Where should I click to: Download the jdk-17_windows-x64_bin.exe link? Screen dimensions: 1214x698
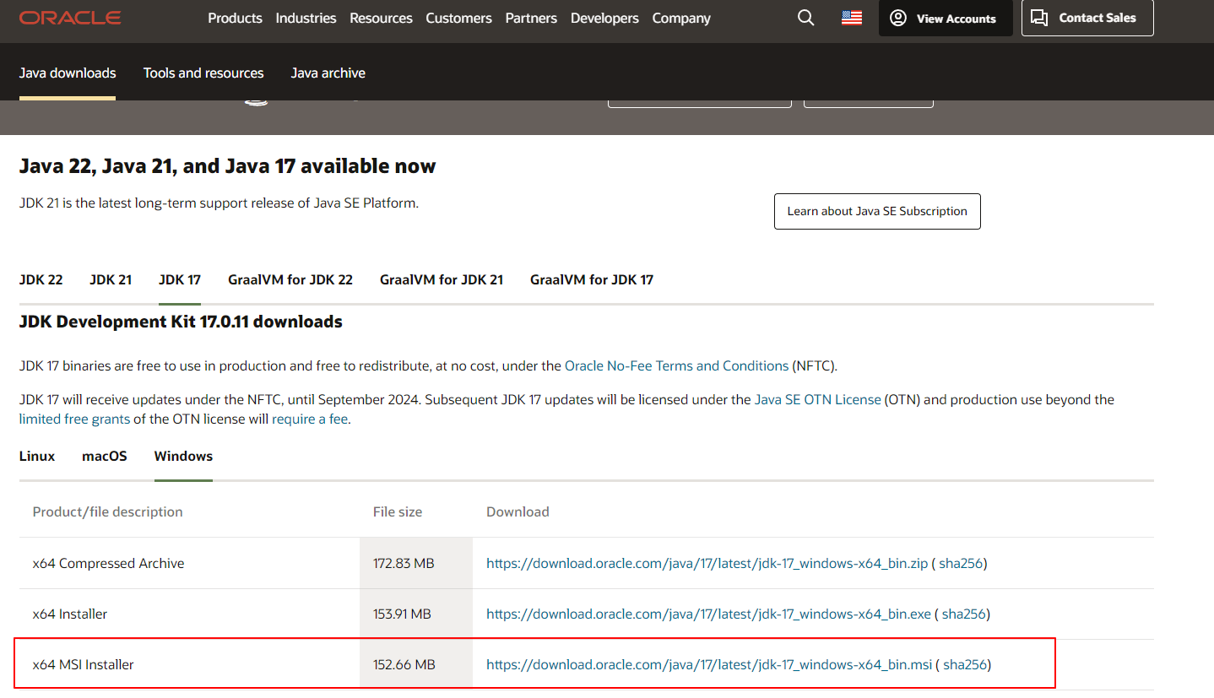pyautogui.click(x=708, y=614)
